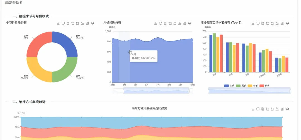Click the 9月 data point on monthly chart
This screenshot has height=140, width=301.
tap(180, 40)
